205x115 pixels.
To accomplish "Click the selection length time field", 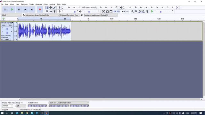I will pos(79,106).
